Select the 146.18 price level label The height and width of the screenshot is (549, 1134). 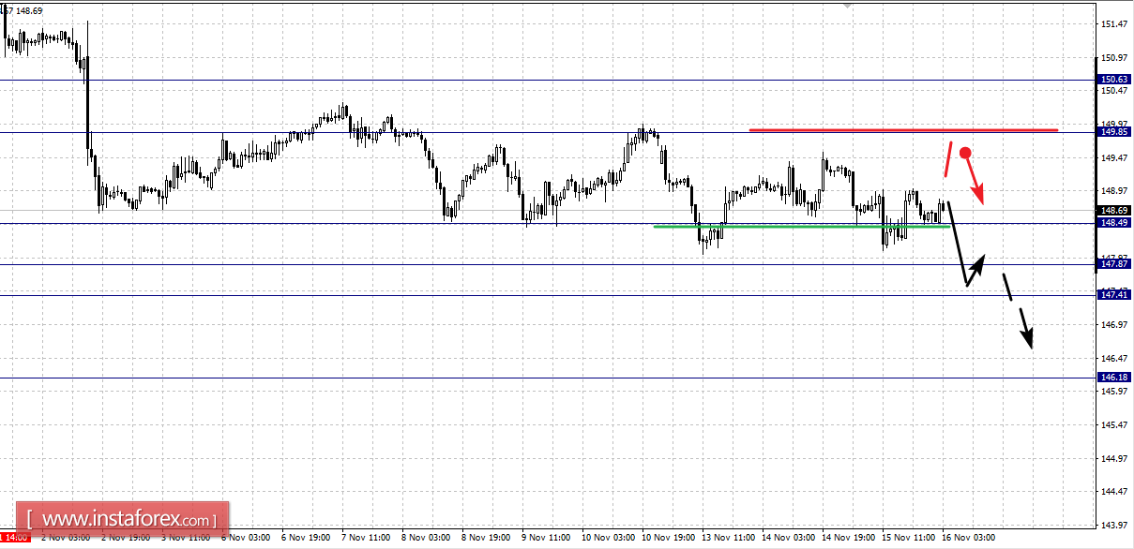click(1114, 378)
